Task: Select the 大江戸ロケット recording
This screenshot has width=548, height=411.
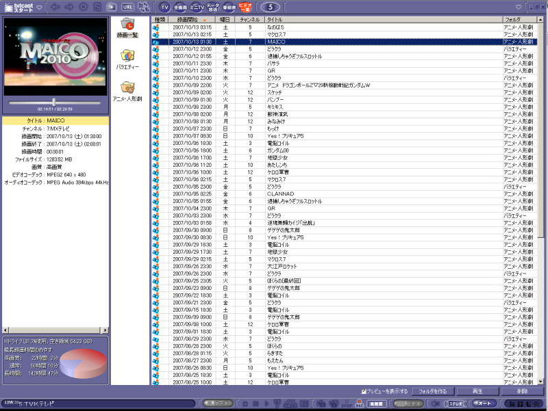Action: [x=345, y=267]
